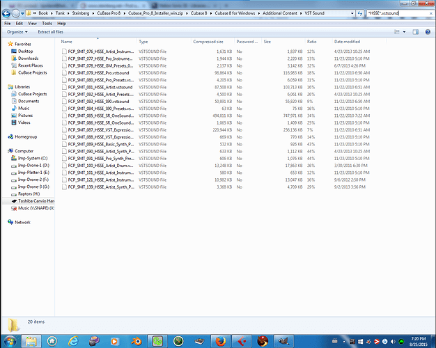This screenshot has height=348, width=436.
Task: Select file FCP_SMT_100_HSSE_Artist_Drum
Action: click(100, 166)
